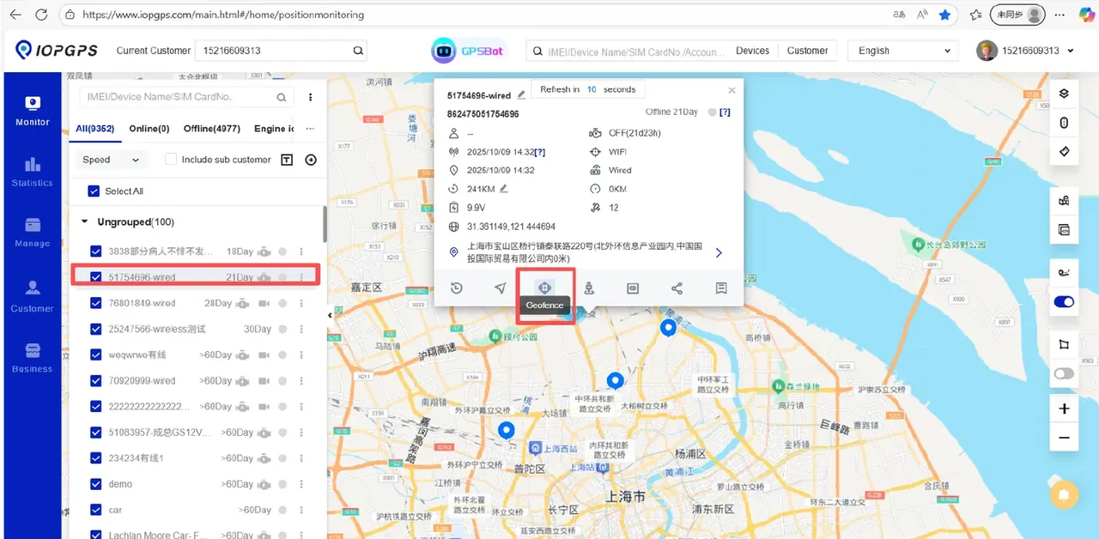Click the ruler measuring tool on map
This screenshot has height=539, width=1099.
pos(1064,151)
